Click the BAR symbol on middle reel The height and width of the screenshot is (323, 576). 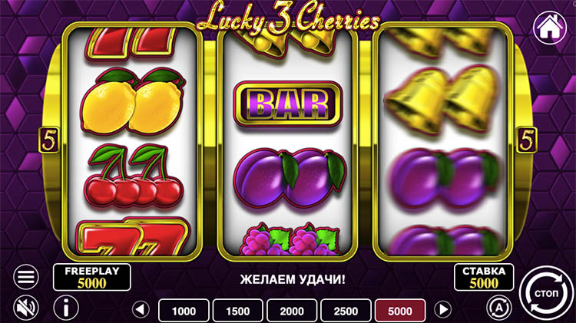click(288, 104)
